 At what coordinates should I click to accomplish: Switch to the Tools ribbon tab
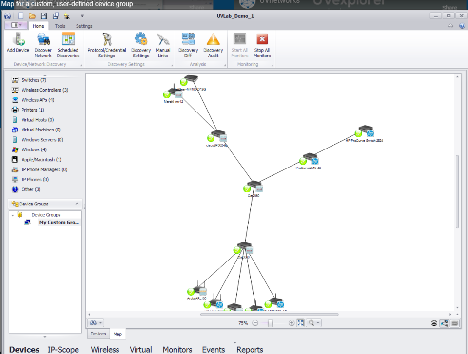pos(60,26)
